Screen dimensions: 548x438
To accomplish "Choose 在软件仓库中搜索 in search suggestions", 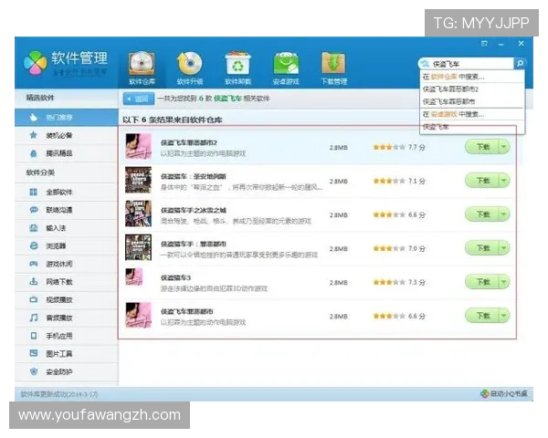I will point(472,77).
